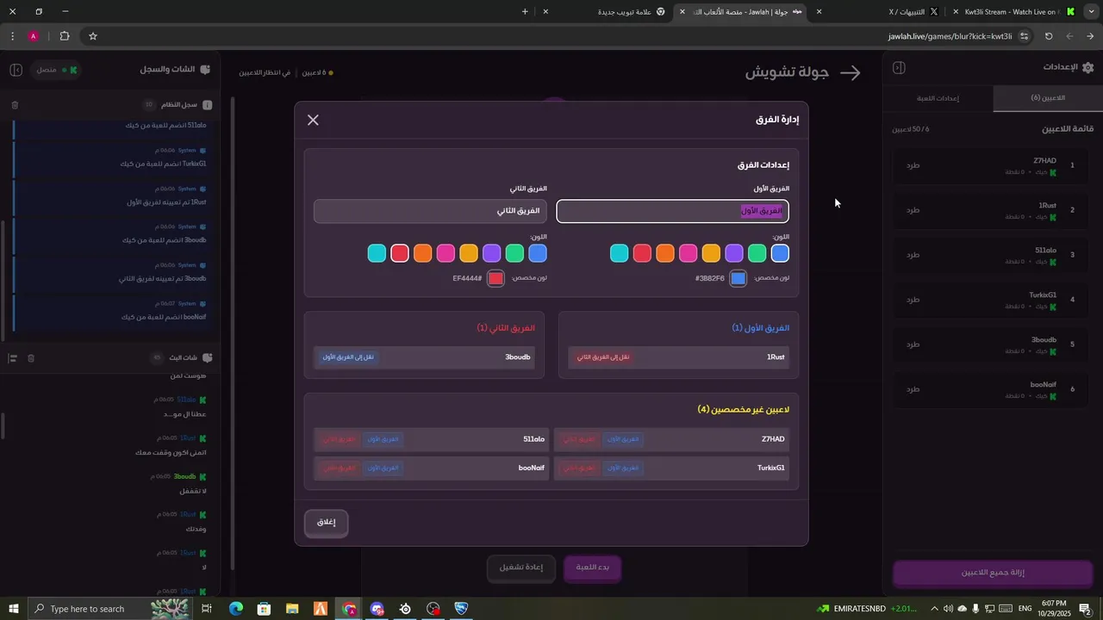Pick green swatch for first team
This screenshot has height=620, width=1103.
(x=757, y=253)
